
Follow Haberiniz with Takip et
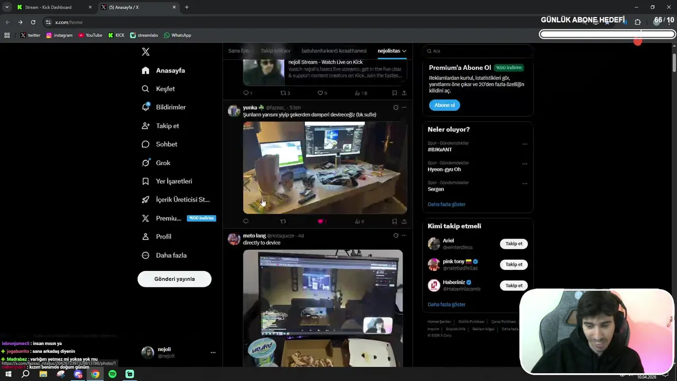click(514, 286)
